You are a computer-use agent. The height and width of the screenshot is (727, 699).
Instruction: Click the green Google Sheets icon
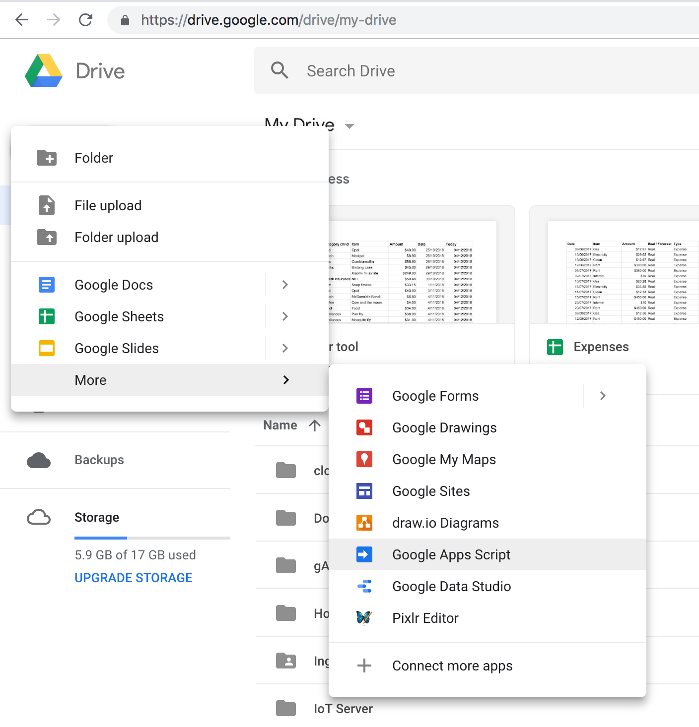47,316
